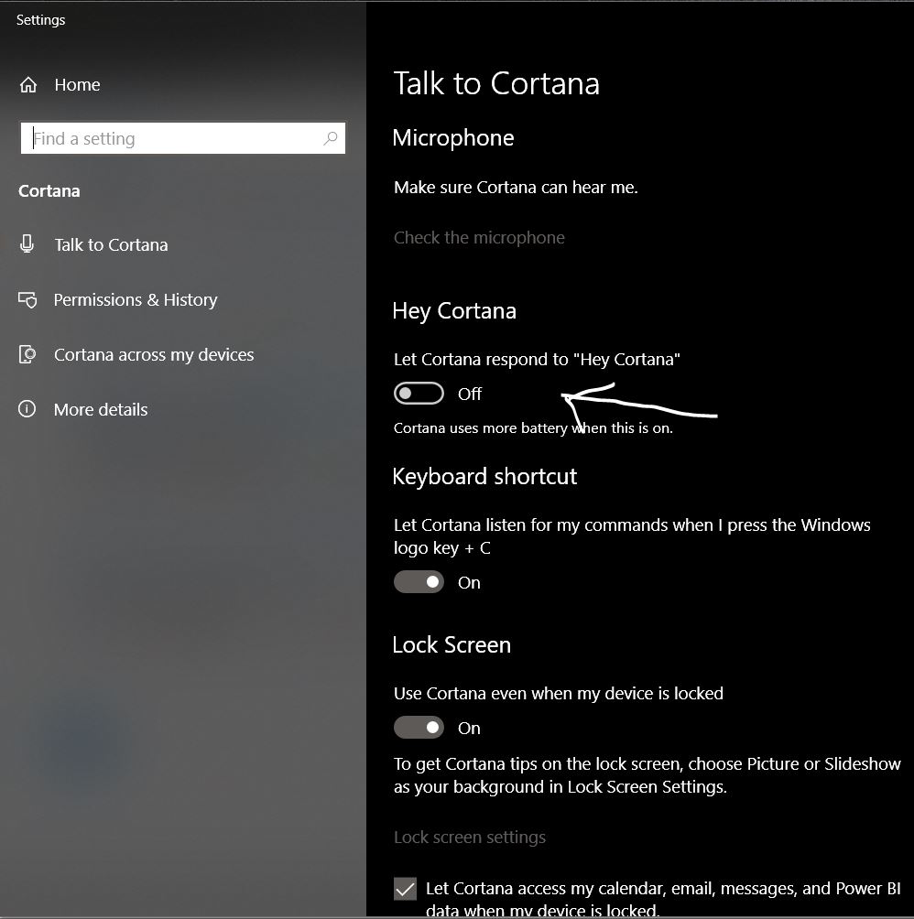Click the Microphone section heading

(x=453, y=137)
